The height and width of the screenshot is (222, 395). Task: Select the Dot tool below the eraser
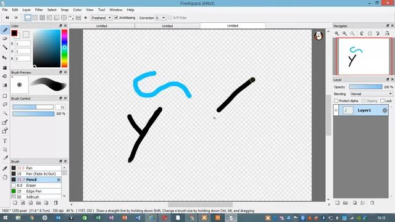pos(5,47)
